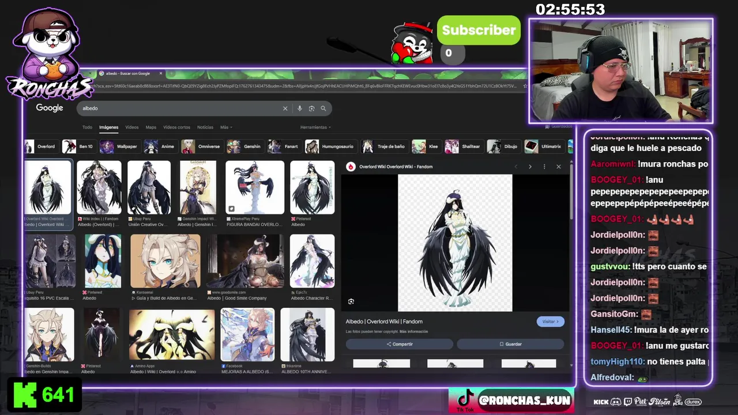Go to next image in preview panel
Image resolution: width=738 pixels, height=415 pixels.
pos(530,167)
